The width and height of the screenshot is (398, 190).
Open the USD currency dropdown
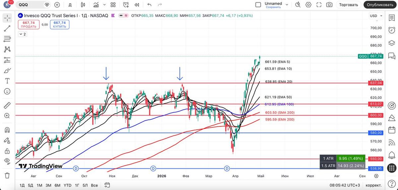[x=375, y=16]
